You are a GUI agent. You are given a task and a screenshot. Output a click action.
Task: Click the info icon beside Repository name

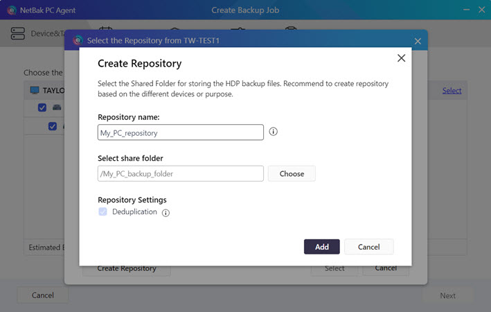point(273,132)
